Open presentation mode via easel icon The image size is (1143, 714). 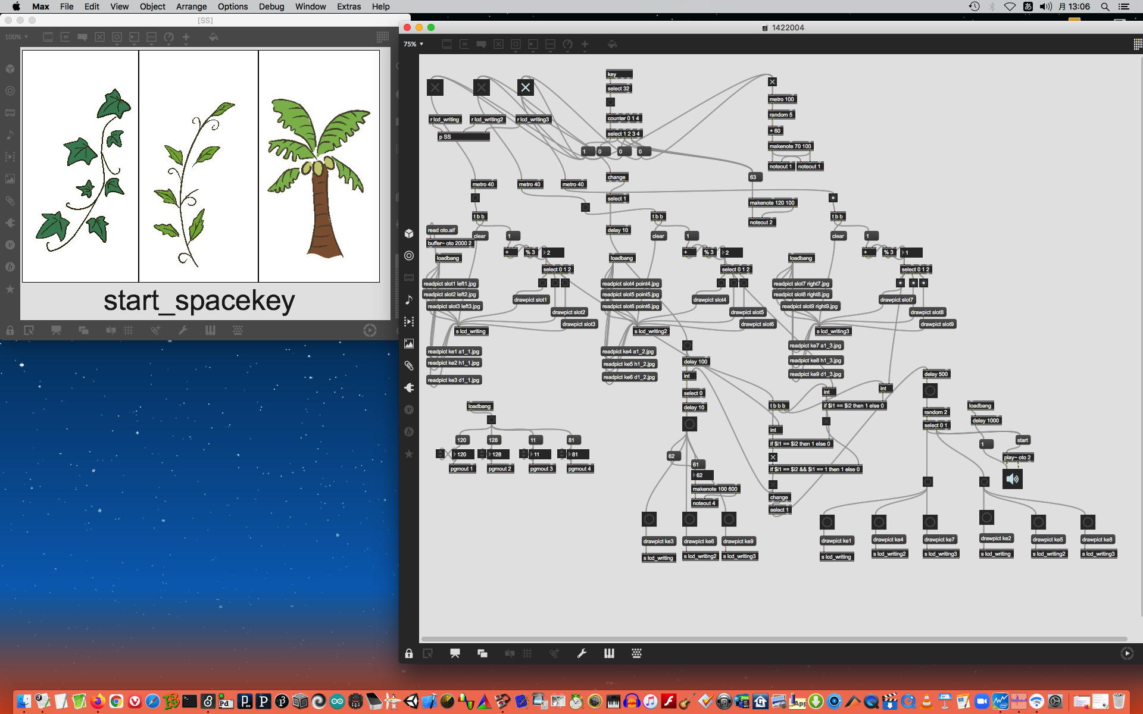(455, 653)
